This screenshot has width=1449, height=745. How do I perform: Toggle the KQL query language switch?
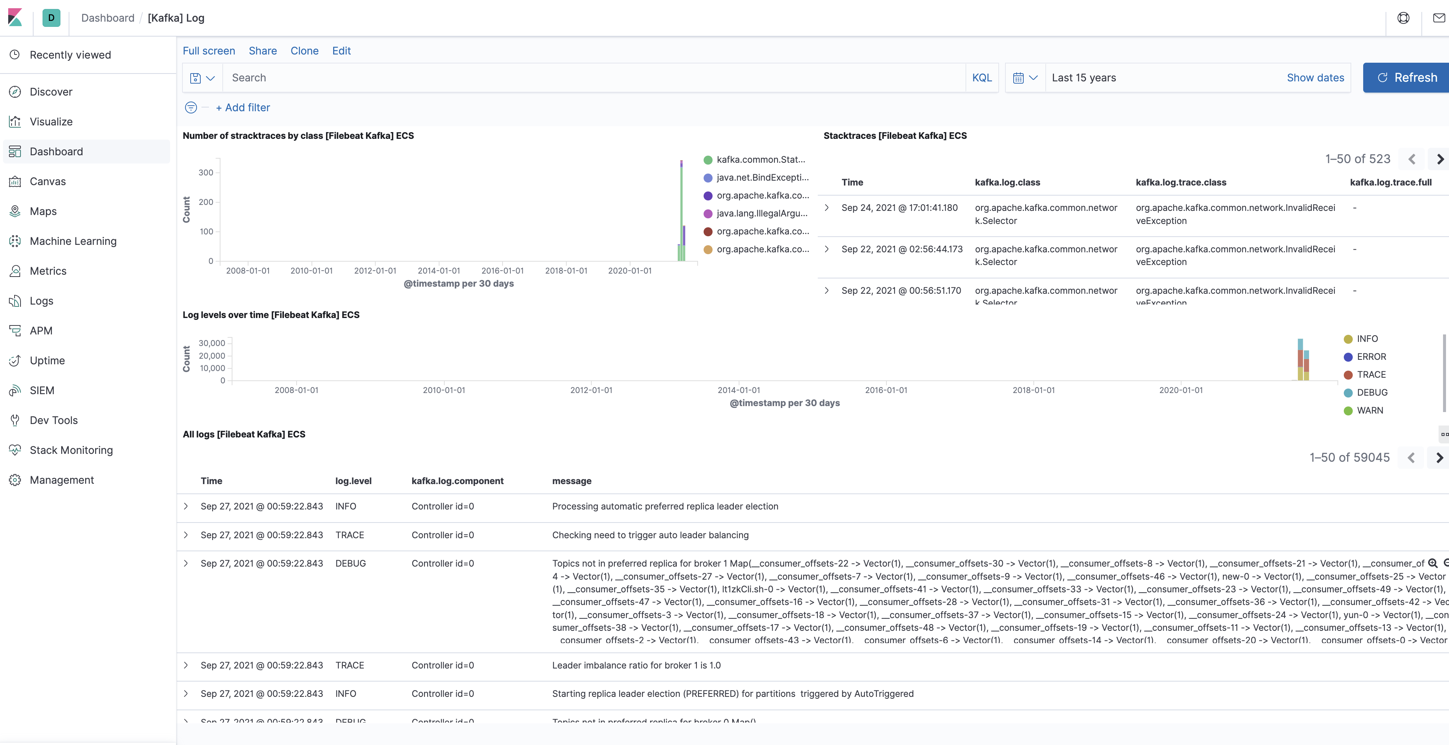point(982,78)
